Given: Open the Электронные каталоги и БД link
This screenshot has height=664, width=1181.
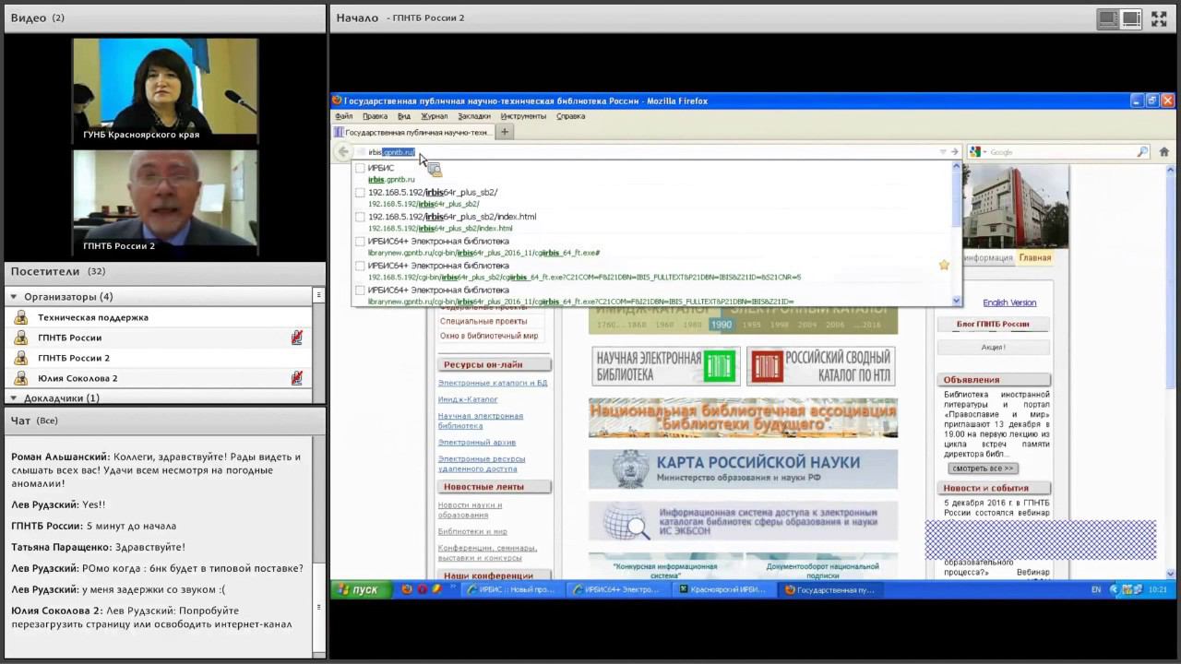Looking at the screenshot, I should point(493,383).
